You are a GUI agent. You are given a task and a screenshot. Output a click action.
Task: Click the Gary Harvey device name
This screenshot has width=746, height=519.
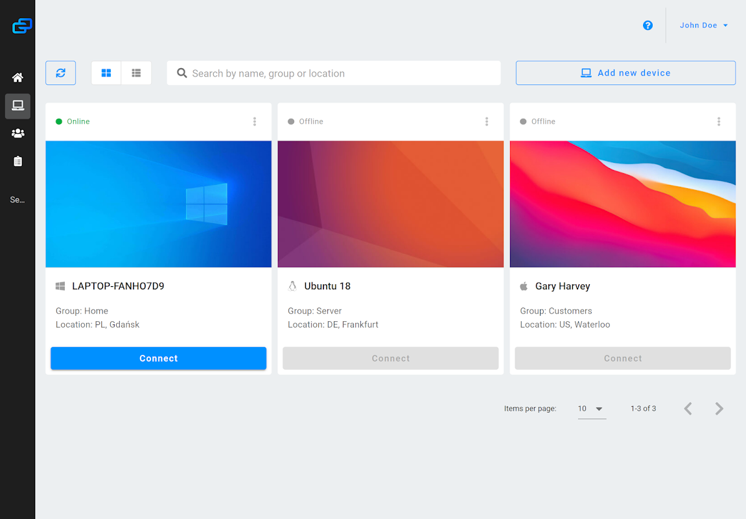tap(563, 286)
